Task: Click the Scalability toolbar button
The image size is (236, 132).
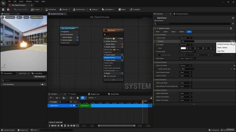Action: pyautogui.click(x=135, y=10)
